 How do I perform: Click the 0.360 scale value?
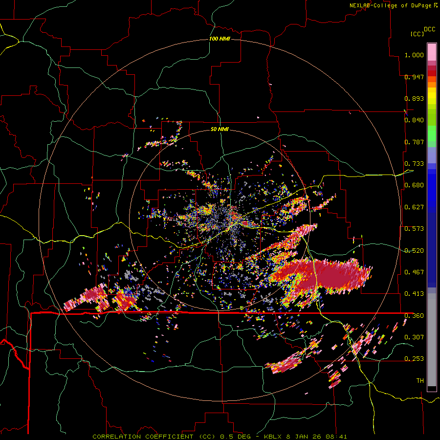pos(414,316)
